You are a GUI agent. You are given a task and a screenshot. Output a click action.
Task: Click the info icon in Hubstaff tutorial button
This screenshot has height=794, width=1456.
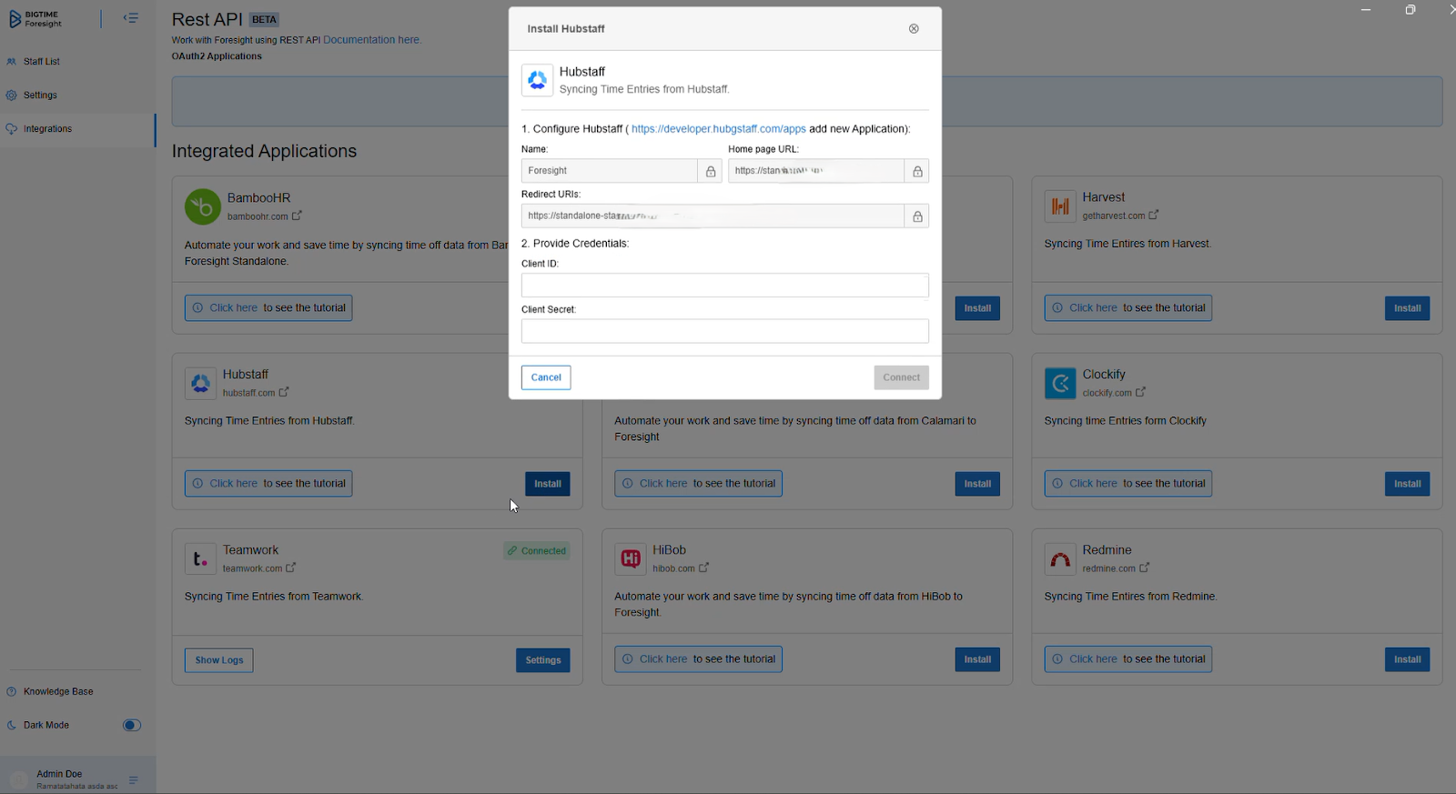(x=197, y=484)
